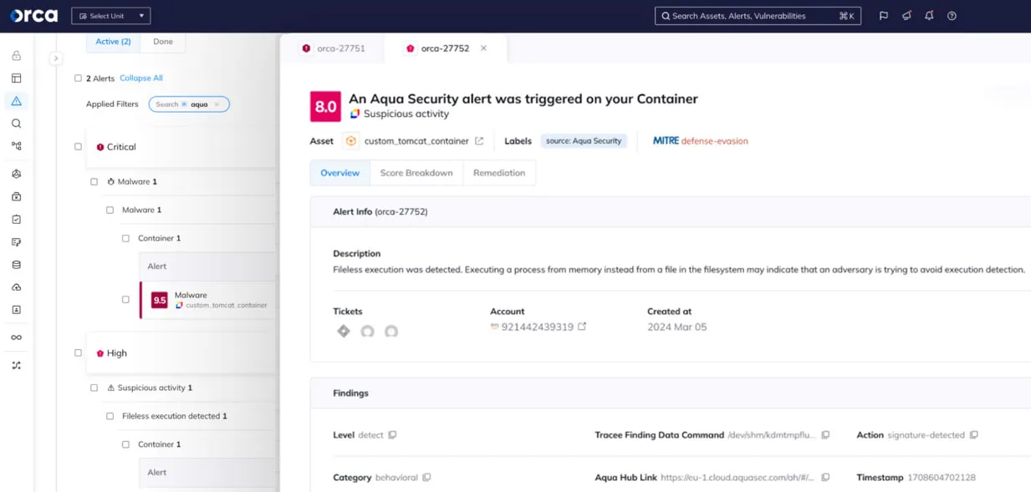Open the note with pencil sidebar icon
Viewport: 1031px width, 492px height.
click(x=16, y=242)
